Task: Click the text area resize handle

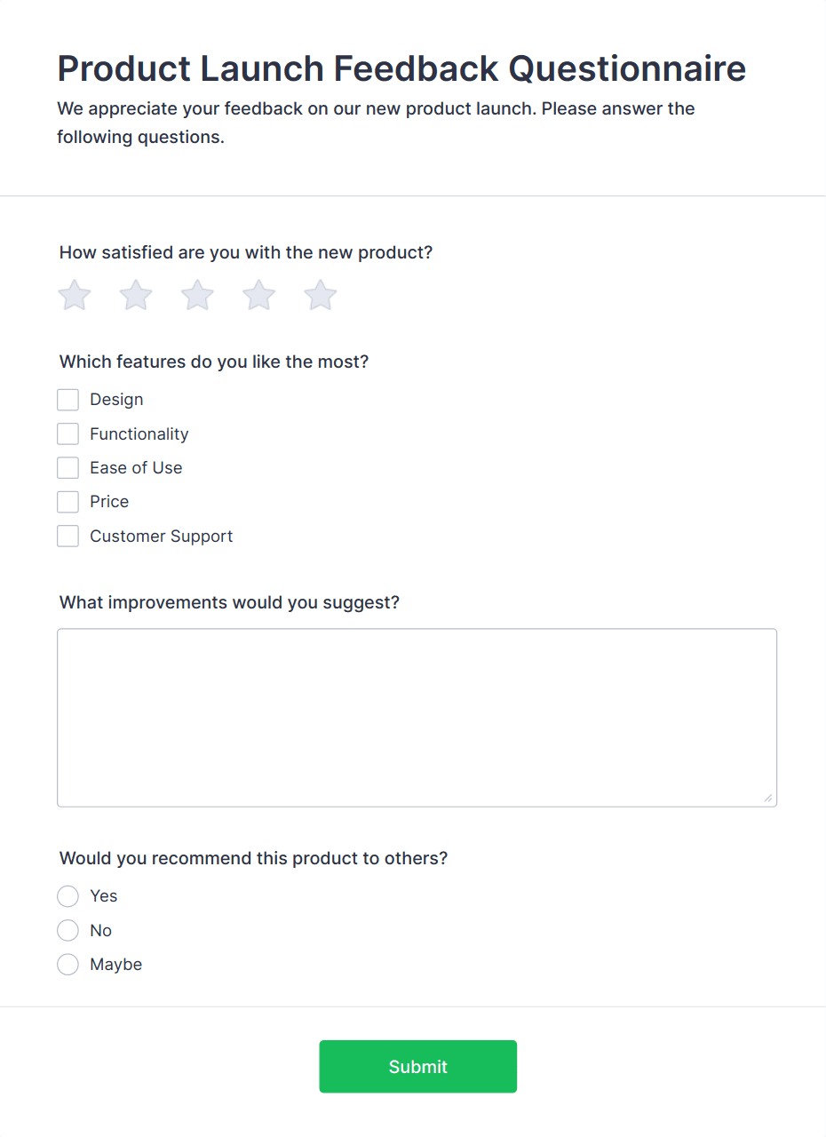Action: coord(768,798)
